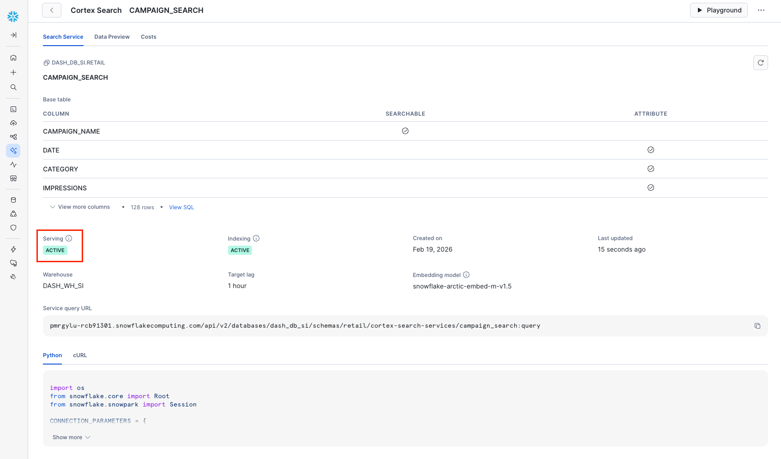The image size is (781, 459).
Task: Open the Home icon in sidebar
Action: click(13, 58)
